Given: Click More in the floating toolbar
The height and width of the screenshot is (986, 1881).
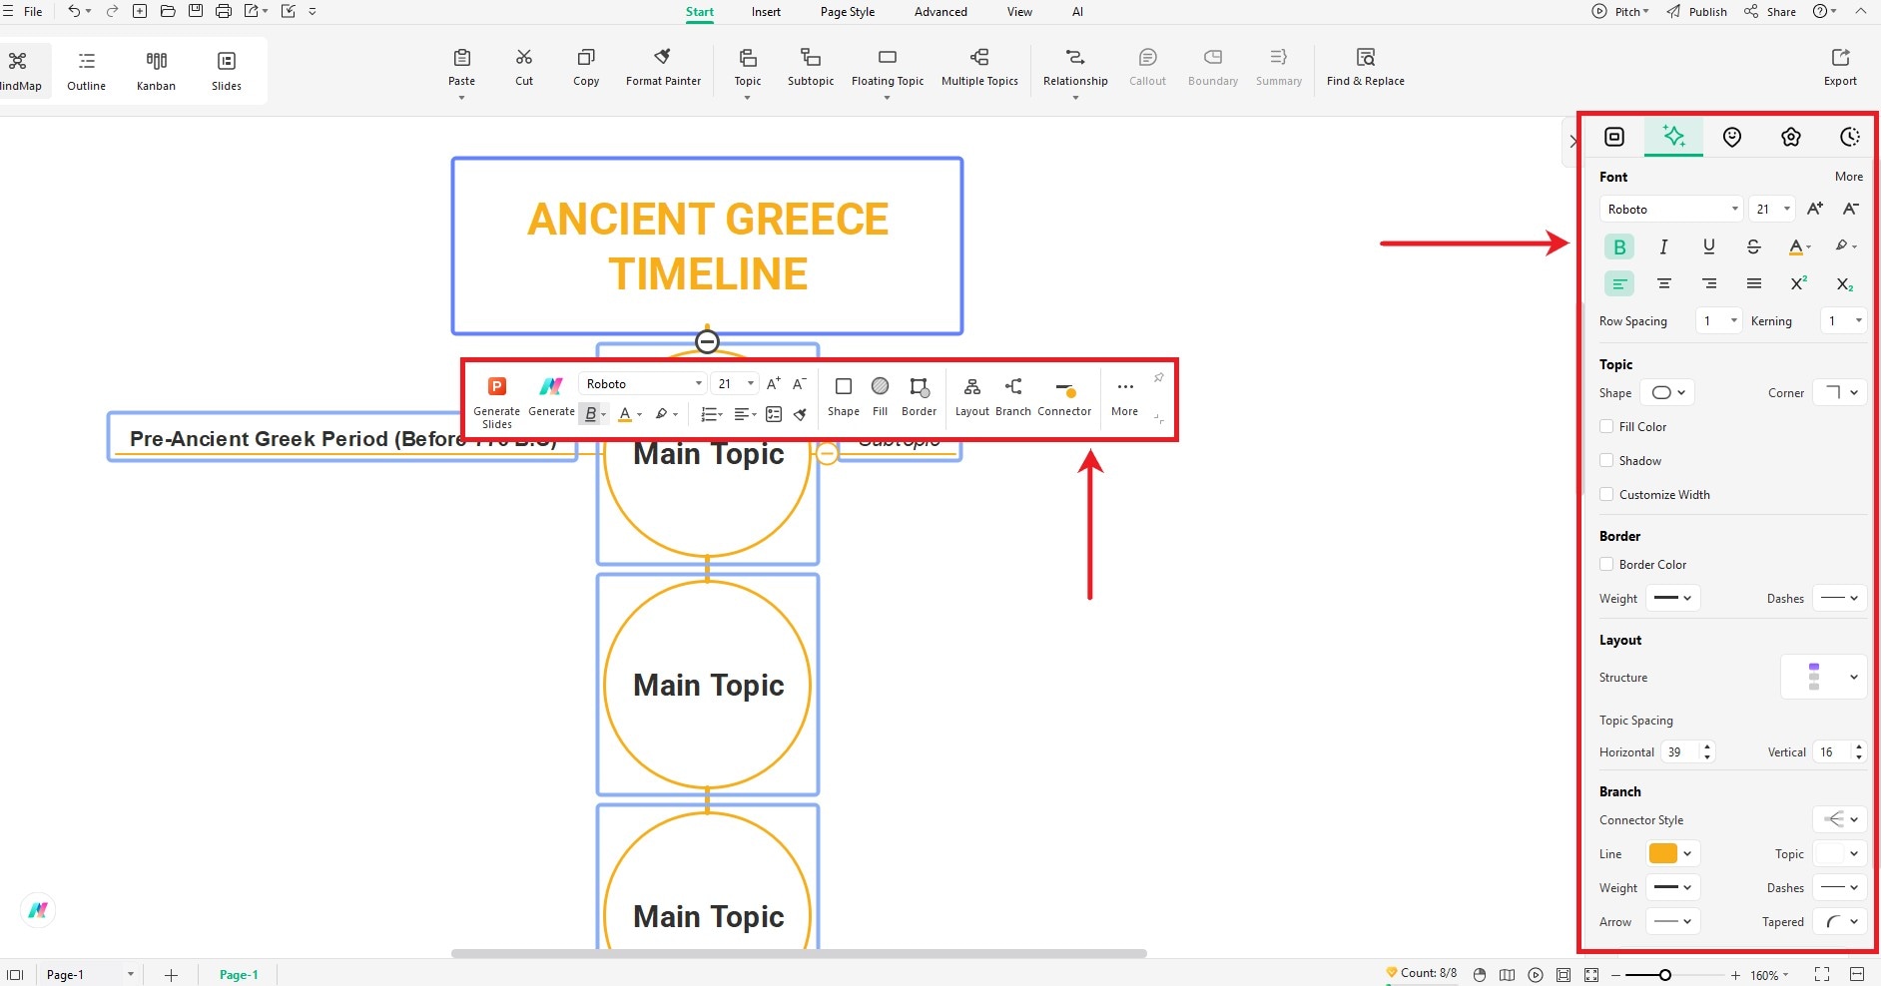Looking at the screenshot, I should (1125, 396).
